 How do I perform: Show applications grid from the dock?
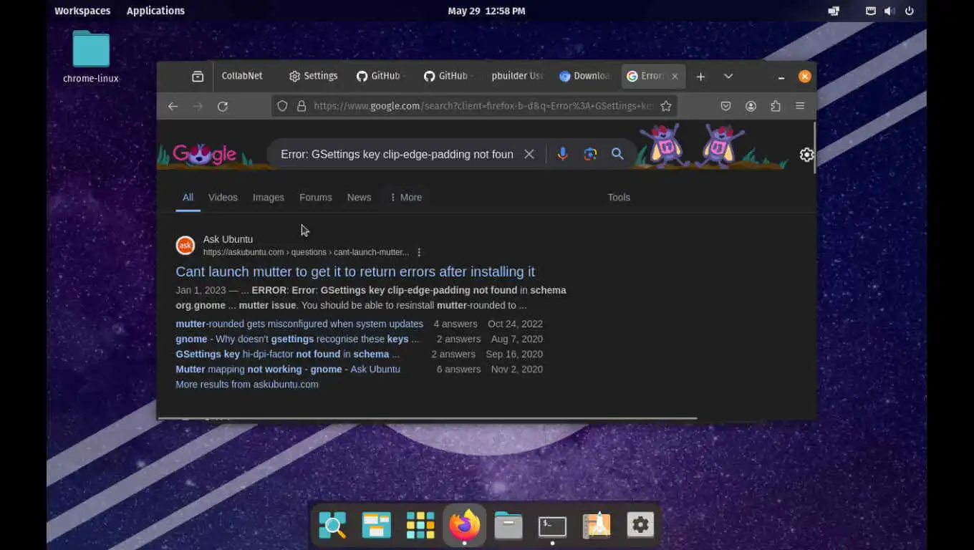[x=420, y=526]
